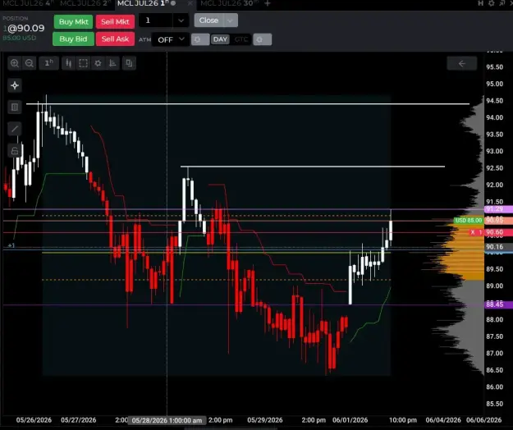Toggle the drawings lock icon
Screen dimensions: 513x430
(15, 151)
